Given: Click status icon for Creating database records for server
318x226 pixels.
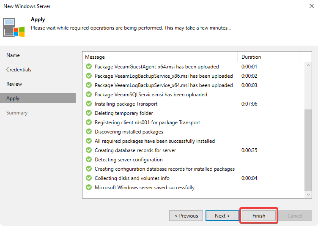Looking at the screenshot, I should (x=89, y=150).
